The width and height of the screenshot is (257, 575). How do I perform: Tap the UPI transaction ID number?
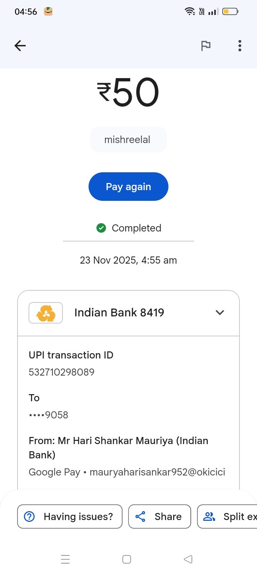(x=62, y=372)
